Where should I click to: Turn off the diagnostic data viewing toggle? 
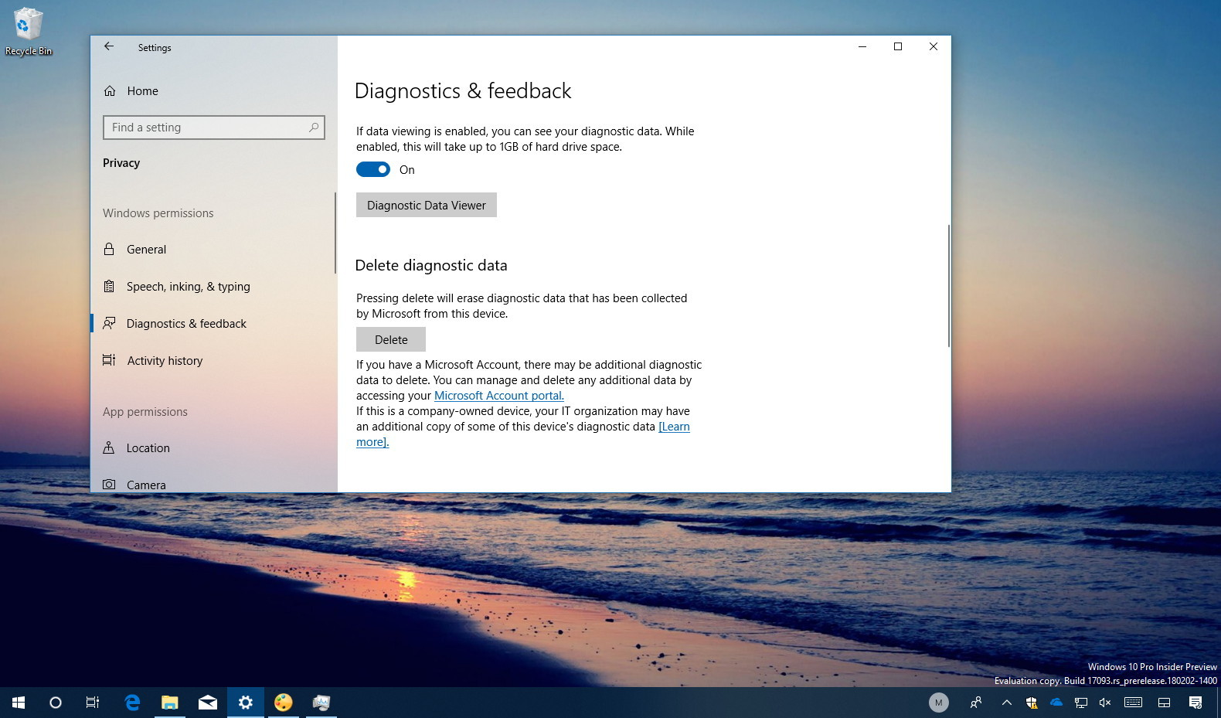tap(373, 169)
